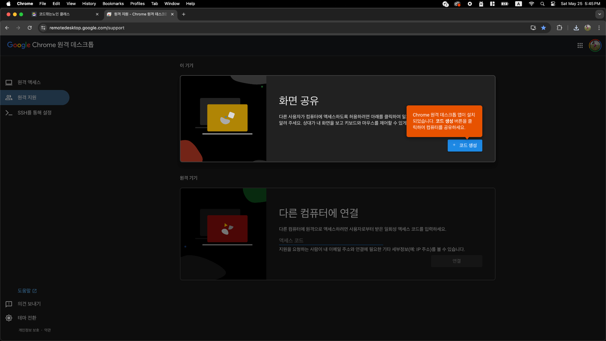Viewport: 606px width, 341px height.
Task: Expand the tab search dropdown arrow
Action: pyautogui.click(x=599, y=14)
